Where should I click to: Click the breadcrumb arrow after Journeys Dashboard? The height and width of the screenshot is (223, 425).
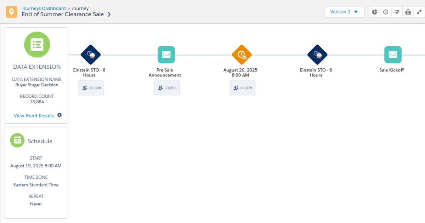[68, 8]
